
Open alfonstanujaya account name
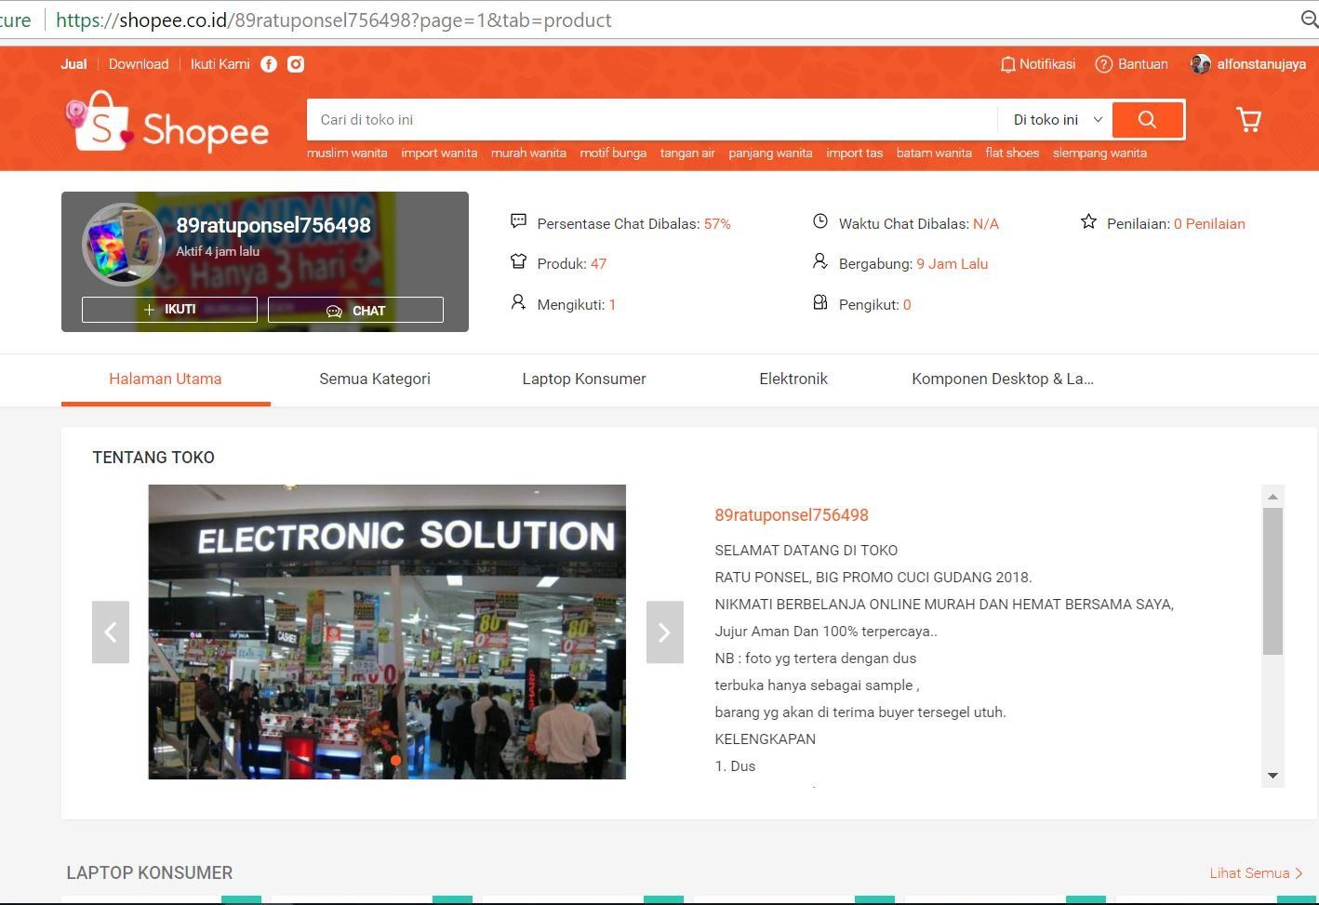click(x=1261, y=64)
